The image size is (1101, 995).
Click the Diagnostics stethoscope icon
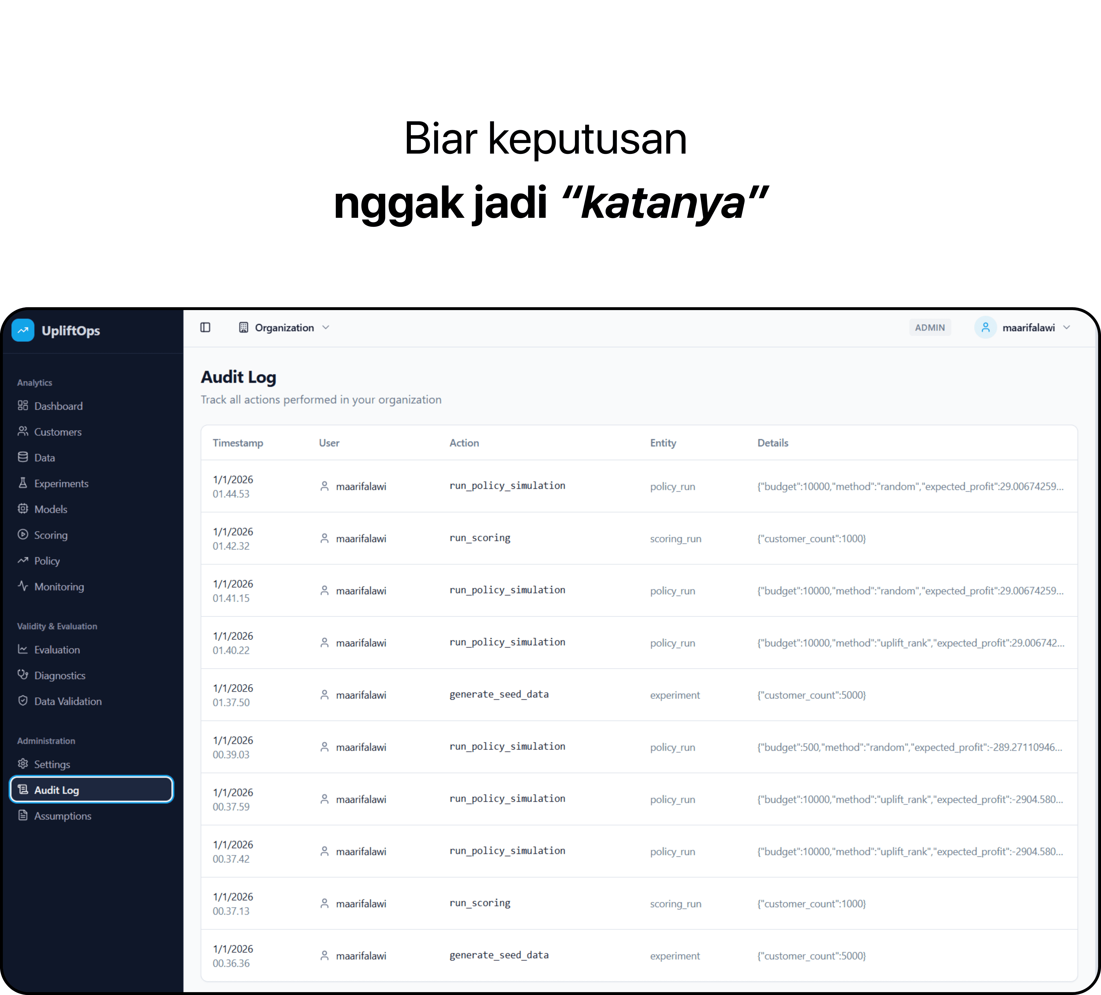[23, 675]
